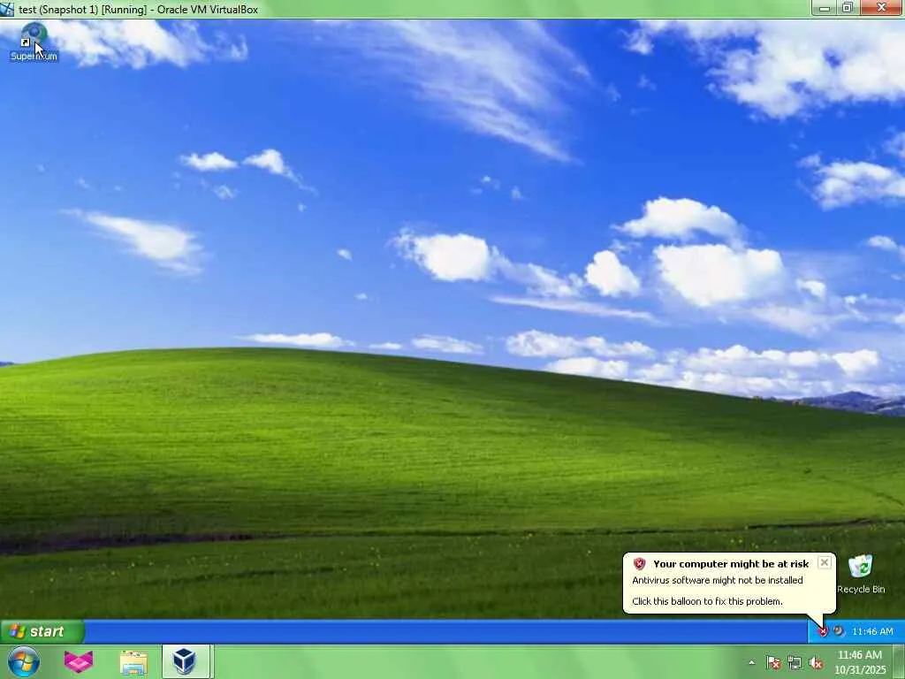Click the host Show Desktop button
The height and width of the screenshot is (679, 905).
click(900, 661)
